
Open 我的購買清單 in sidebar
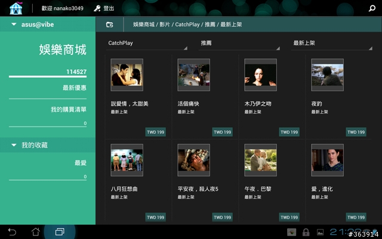[x=69, y=109]
